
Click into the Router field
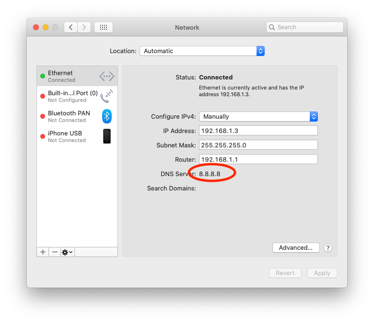click(258, 159)
